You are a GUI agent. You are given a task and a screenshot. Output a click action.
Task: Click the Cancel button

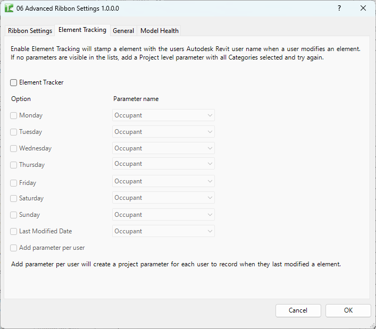298,310
